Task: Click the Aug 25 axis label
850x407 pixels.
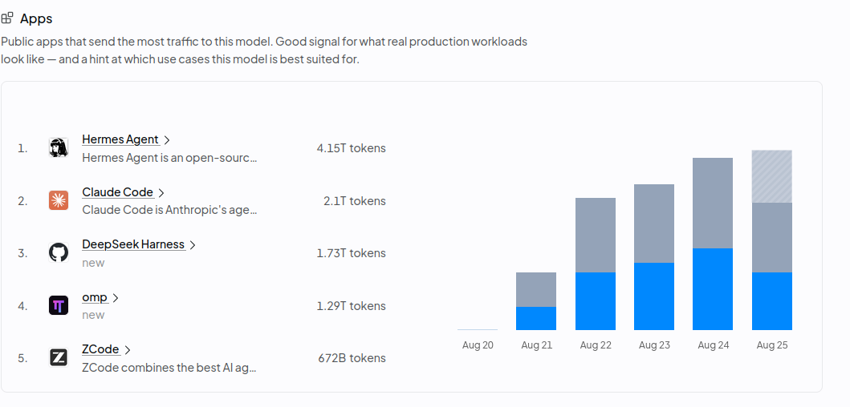Action: coord(772,345)
